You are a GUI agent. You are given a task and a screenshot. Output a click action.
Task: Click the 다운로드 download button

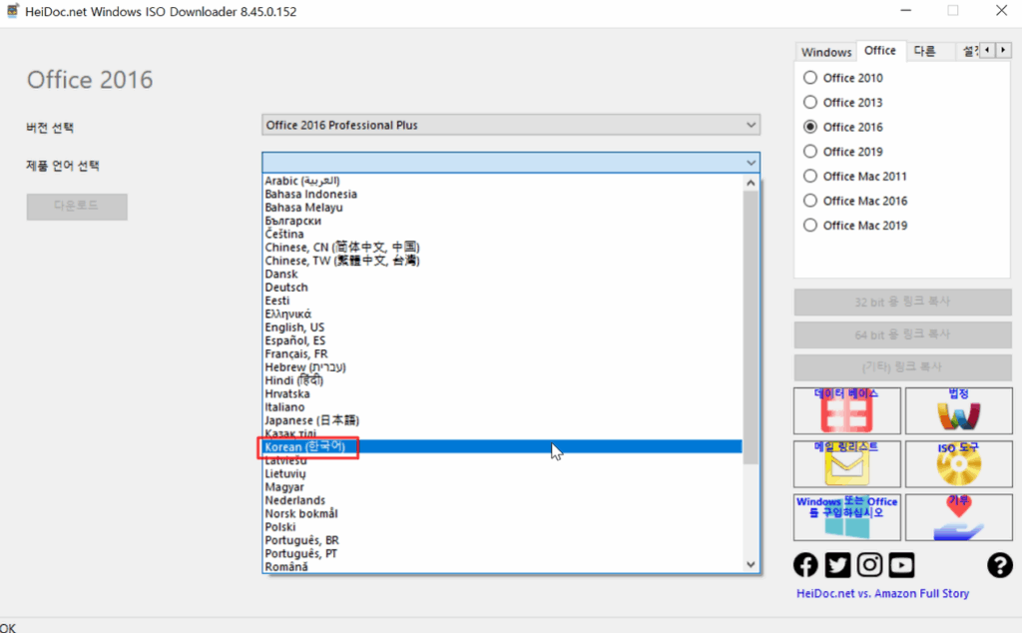click(x=77, y=207)
